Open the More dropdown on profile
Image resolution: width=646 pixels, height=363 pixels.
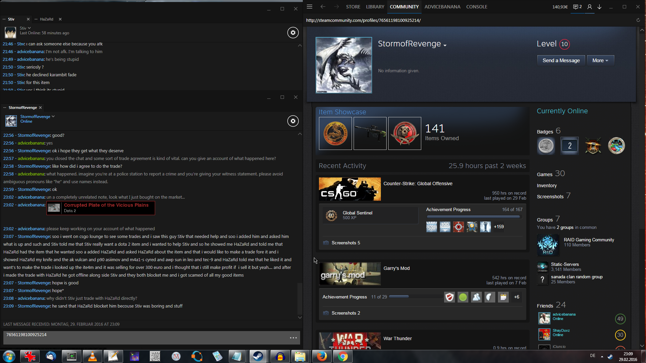pyautogui.click(x=600, y=61)
